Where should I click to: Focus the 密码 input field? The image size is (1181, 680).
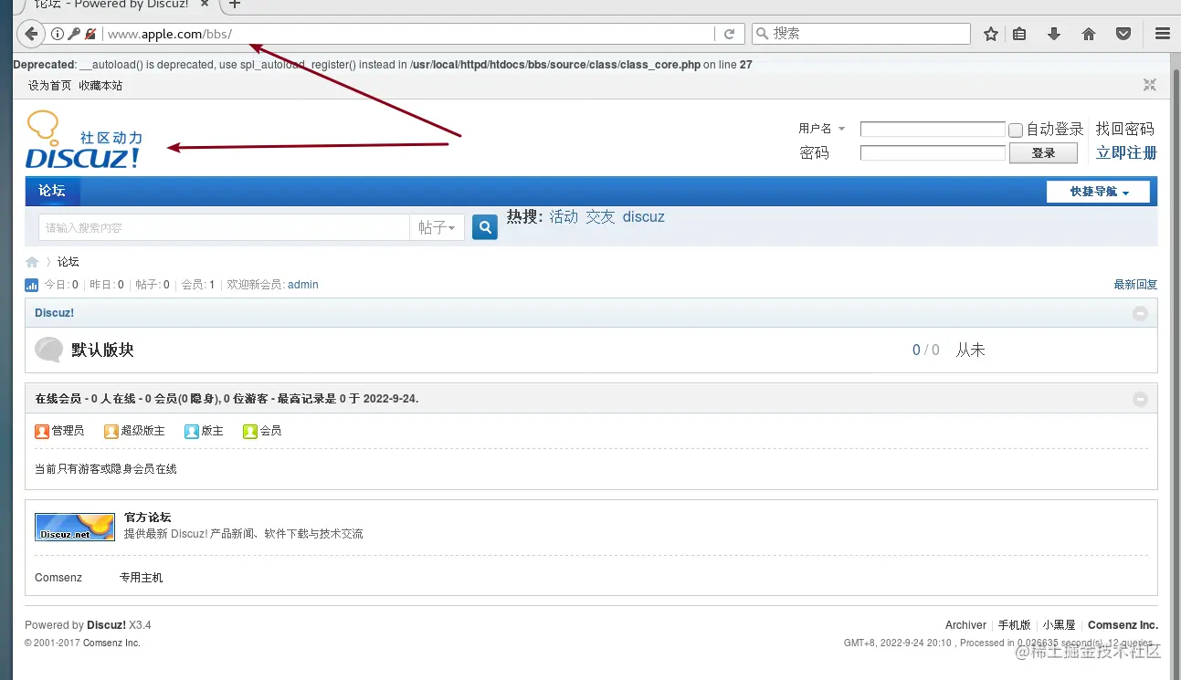[933, 153]
